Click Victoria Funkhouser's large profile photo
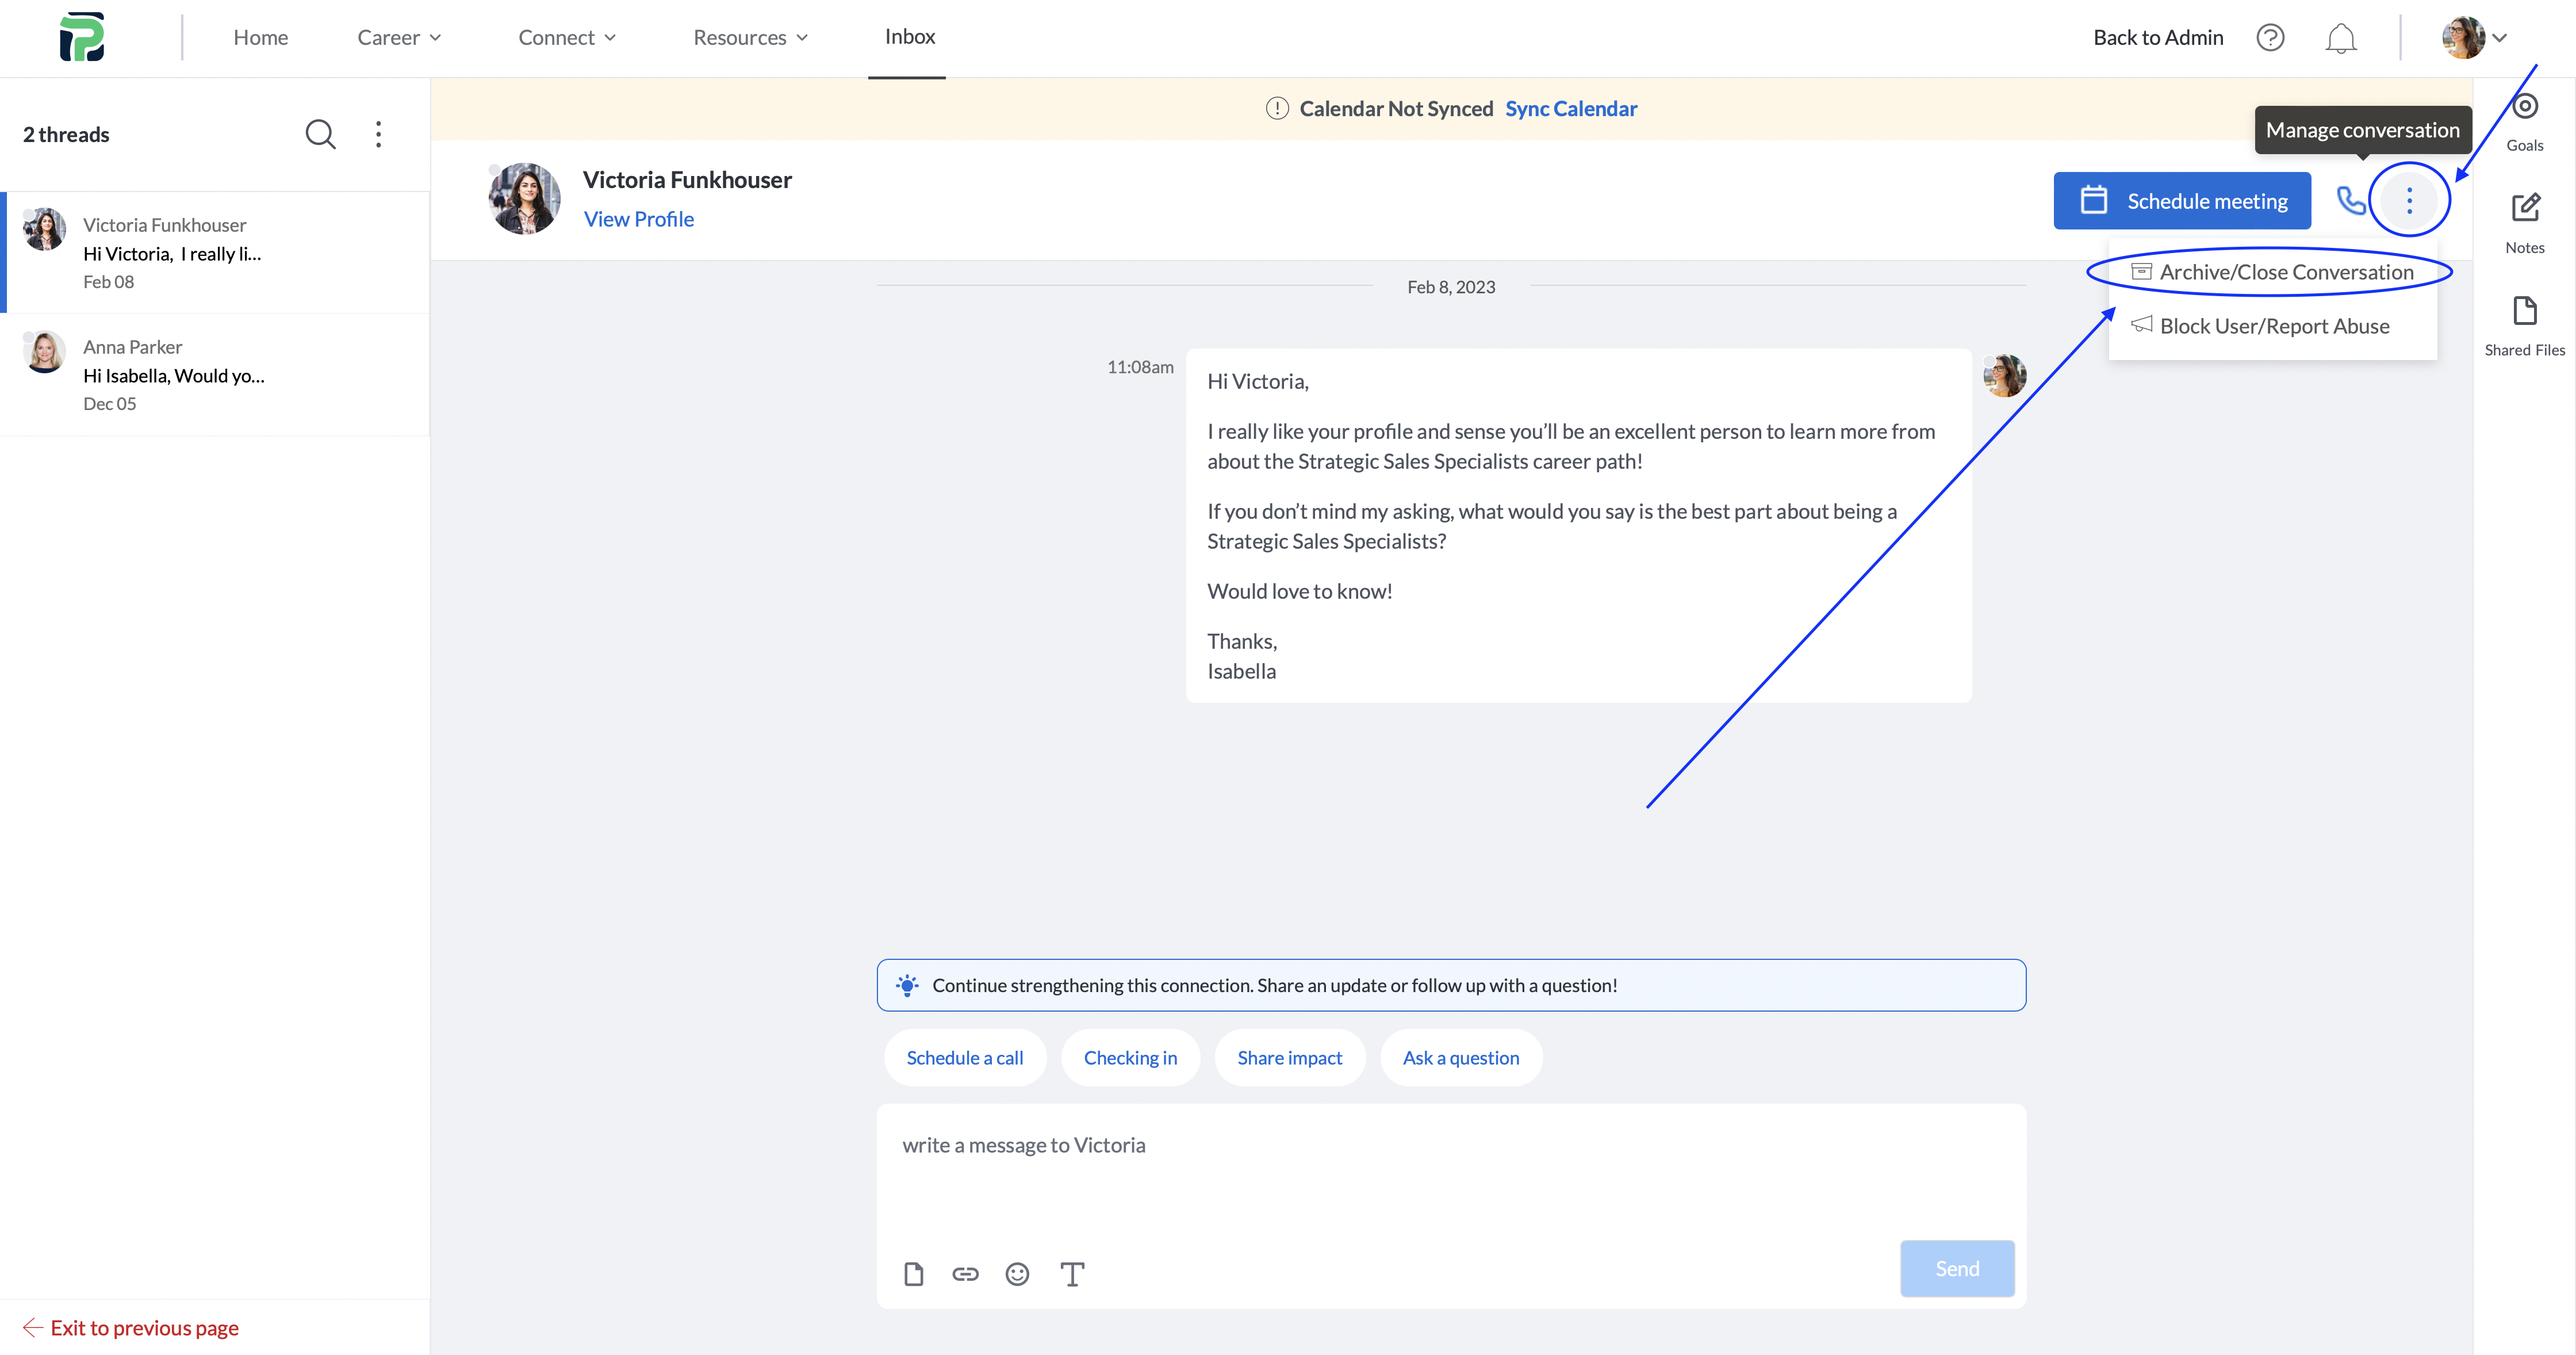2576x1355 pixels. 524,198
